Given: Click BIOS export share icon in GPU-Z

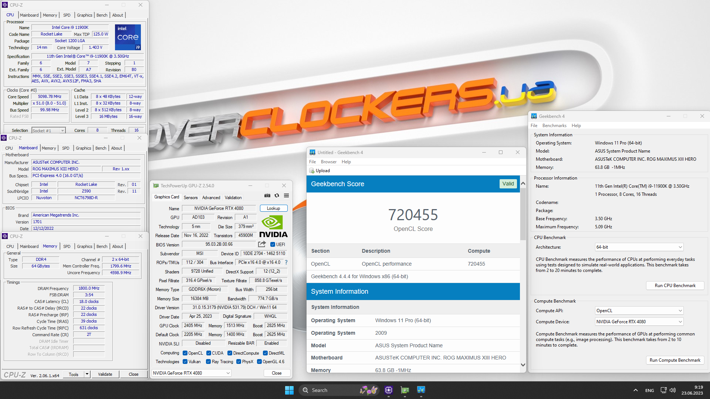Looking at the screenshot, I should click(x=262, y=244).
